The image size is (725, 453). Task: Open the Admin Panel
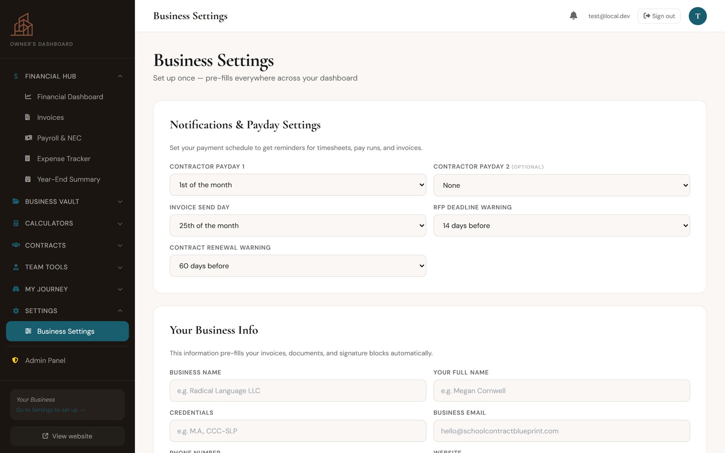click(67, 360)
